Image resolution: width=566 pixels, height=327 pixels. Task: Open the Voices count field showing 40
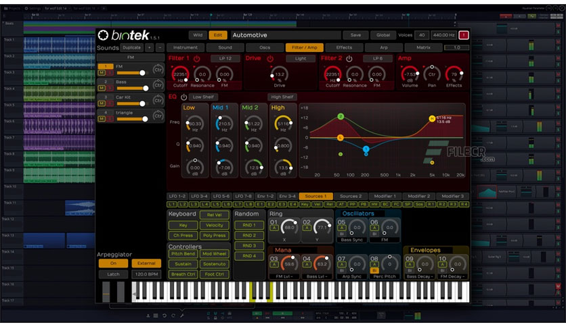pos(422,35)
